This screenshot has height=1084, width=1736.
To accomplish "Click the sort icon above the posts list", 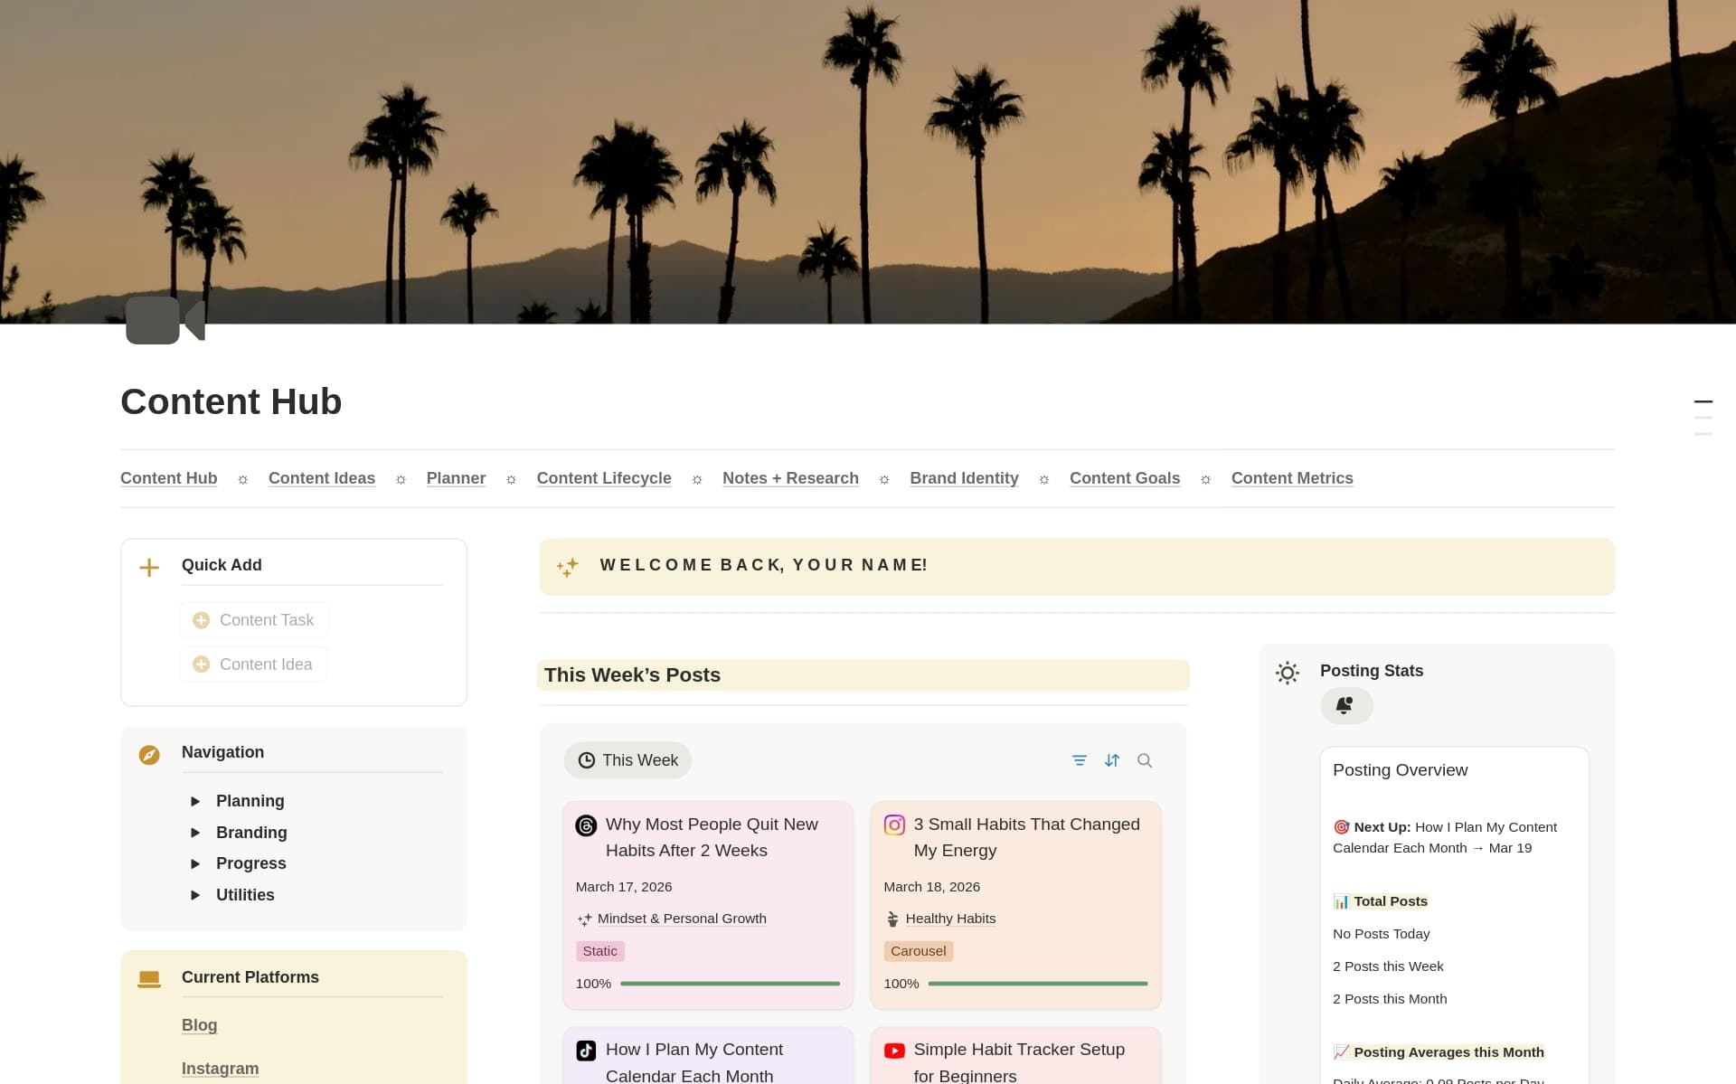I will point(1112,760).
